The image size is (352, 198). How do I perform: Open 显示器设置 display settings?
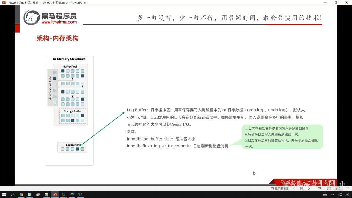click(280, 189)
